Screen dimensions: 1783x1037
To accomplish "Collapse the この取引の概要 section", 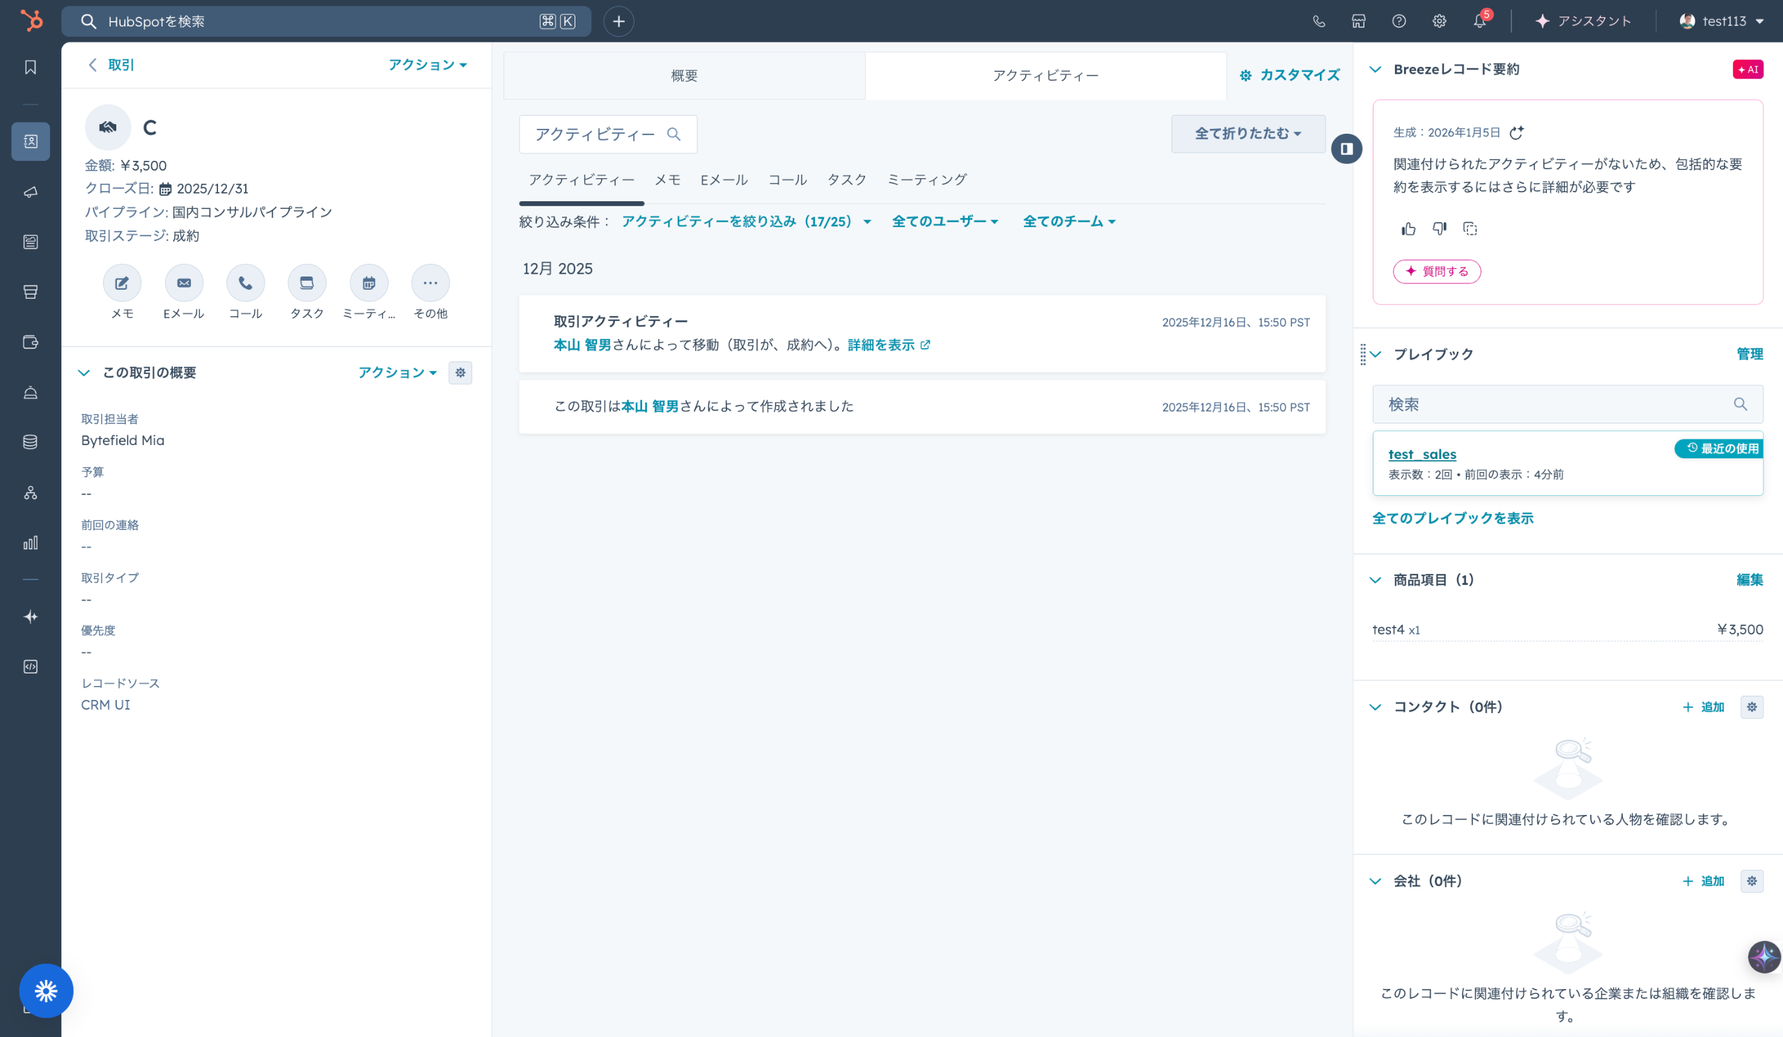I will tap(84, 373).
